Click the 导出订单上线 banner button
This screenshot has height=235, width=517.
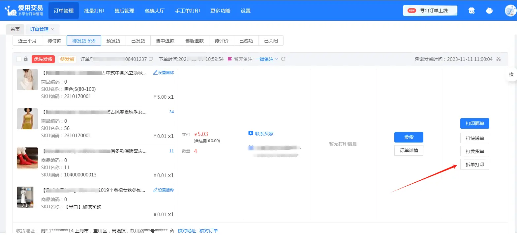(x=430, y=11)
